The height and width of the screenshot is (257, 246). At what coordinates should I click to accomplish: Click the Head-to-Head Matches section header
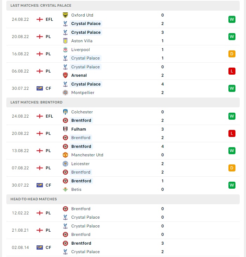point(123,199)
